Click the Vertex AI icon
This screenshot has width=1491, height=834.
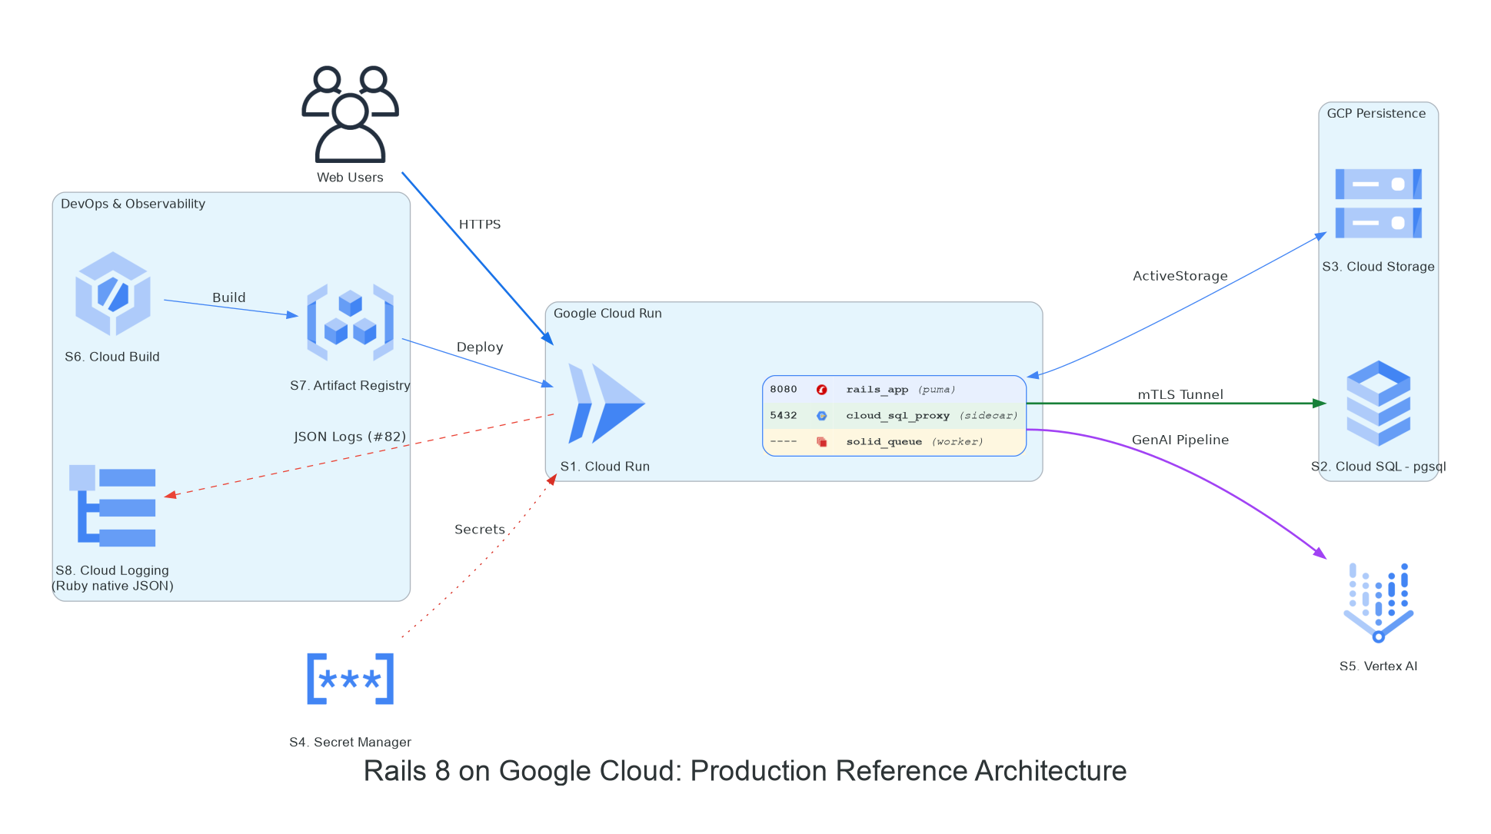coord(1378,603)
